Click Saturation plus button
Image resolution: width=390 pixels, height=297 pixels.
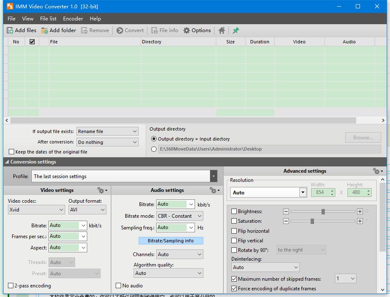pyautogui.click(x=360, y=221)
